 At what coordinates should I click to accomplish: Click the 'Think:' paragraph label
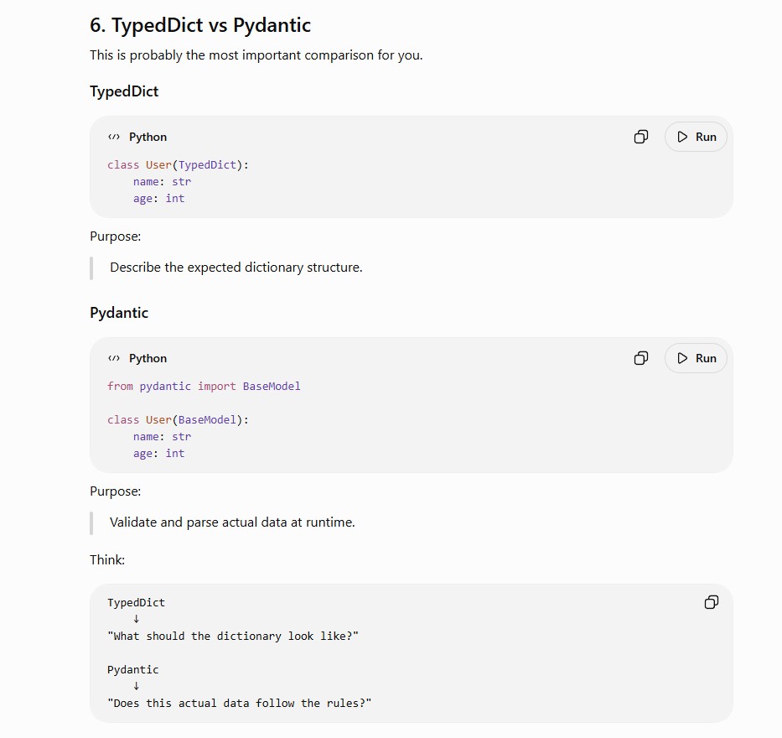point(107,560)
